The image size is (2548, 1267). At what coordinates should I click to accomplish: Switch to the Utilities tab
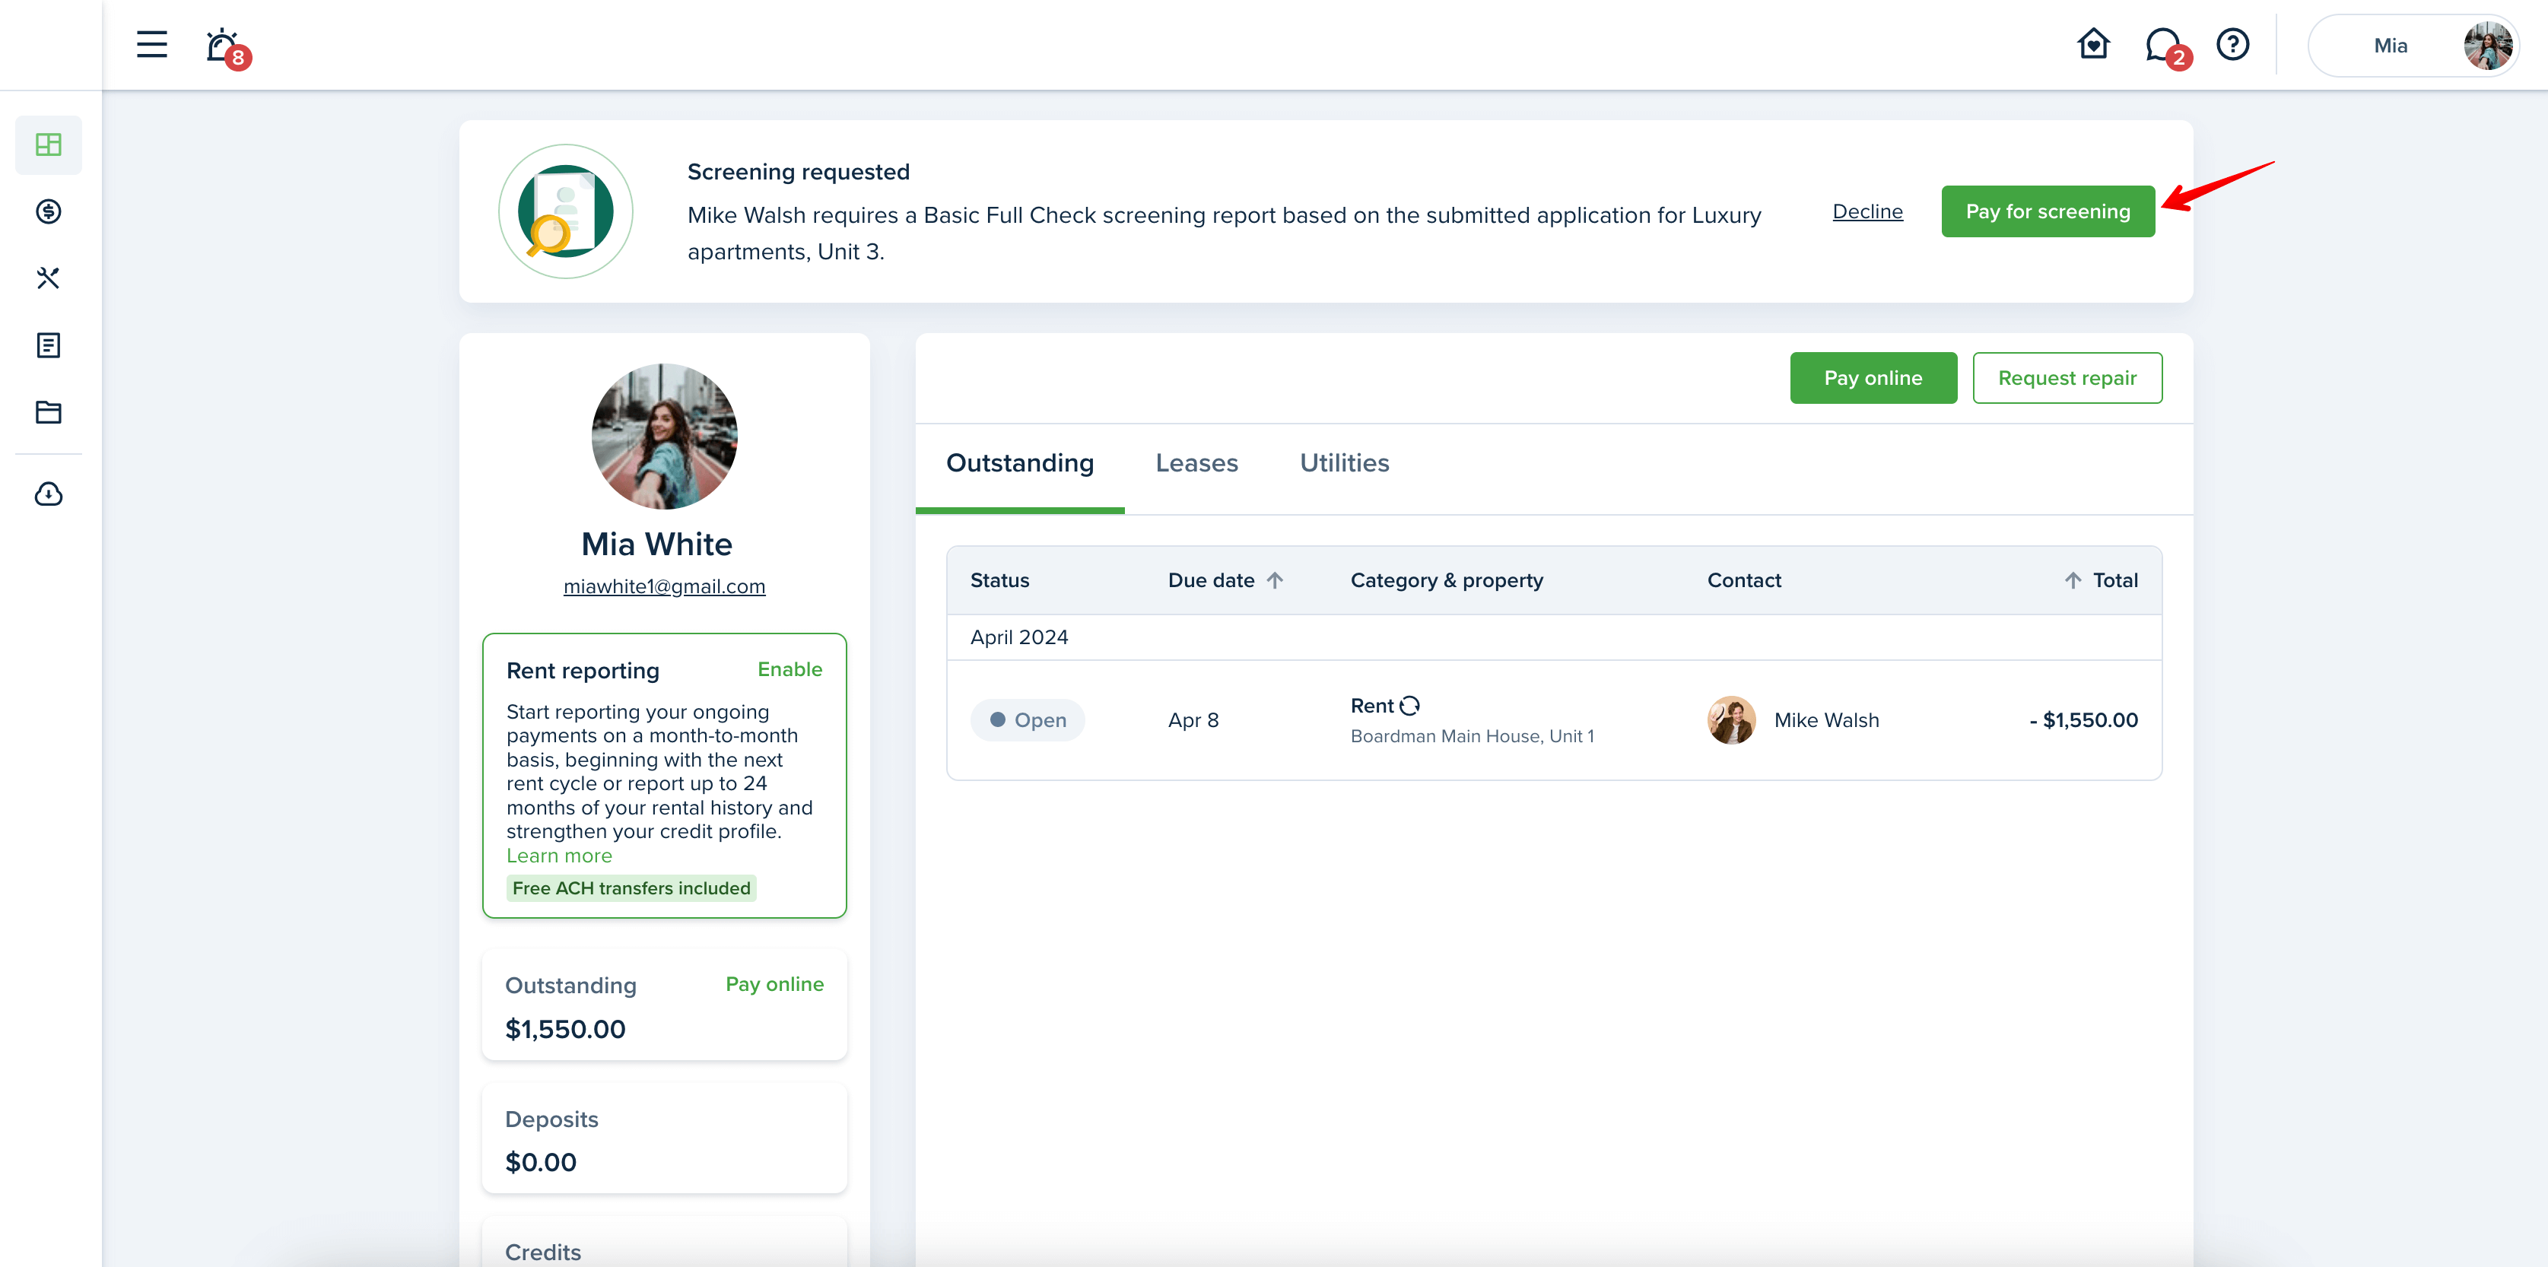point(1344,463)
